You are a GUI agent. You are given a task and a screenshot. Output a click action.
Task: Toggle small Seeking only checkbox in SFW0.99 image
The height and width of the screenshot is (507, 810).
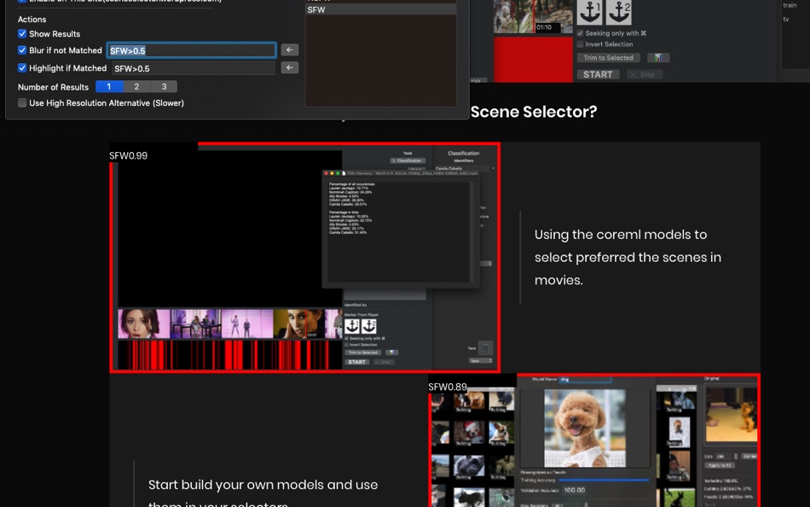click(x=347, y=338)
